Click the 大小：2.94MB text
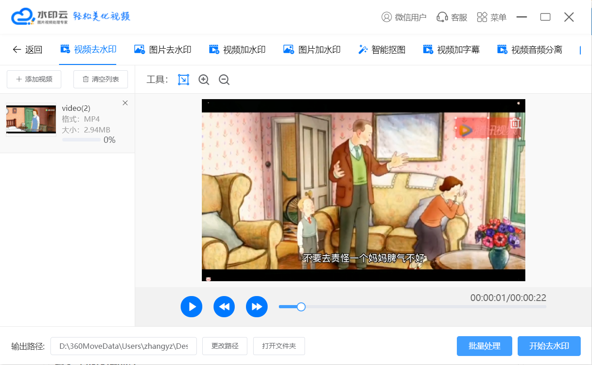 (x=86, y=130)
